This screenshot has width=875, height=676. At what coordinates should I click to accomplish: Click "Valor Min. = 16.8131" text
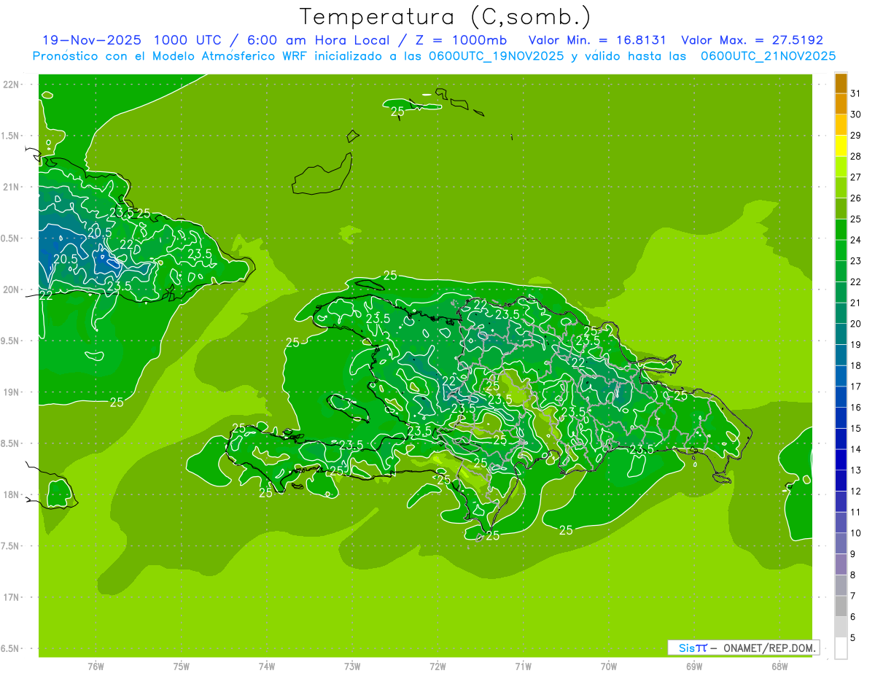[597, 40]
